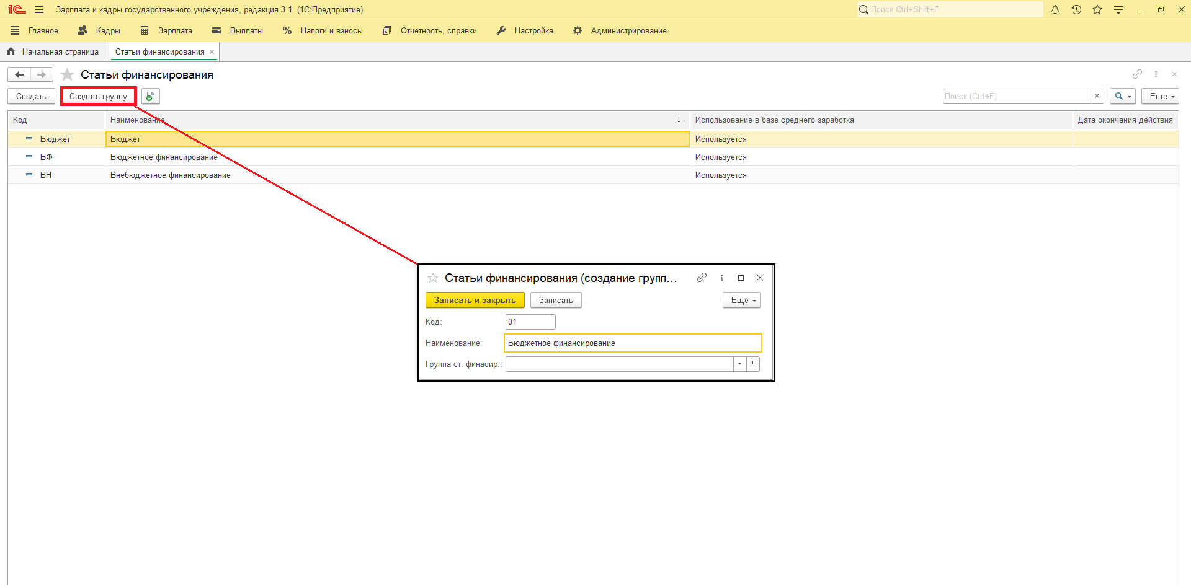This screenshot has height=585, width=1191.
Task: Open the Зарплата section
Action: 166,30
